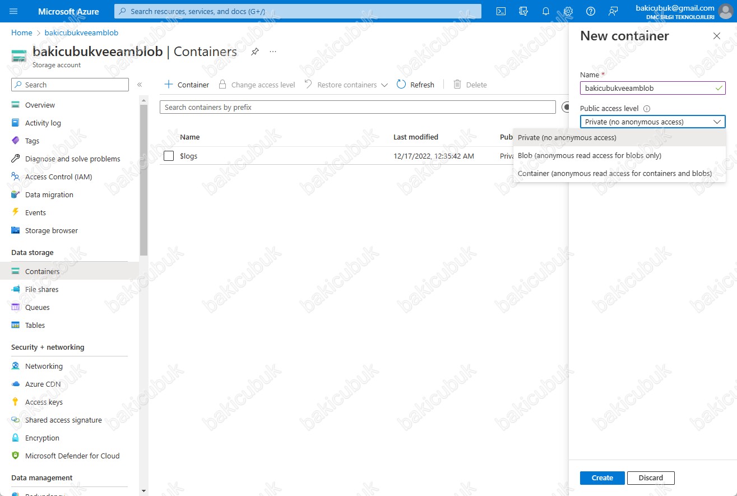Focus the global search resources box
Image resolution: width=737 pixels, height=496 pixels.
[298, 11]
